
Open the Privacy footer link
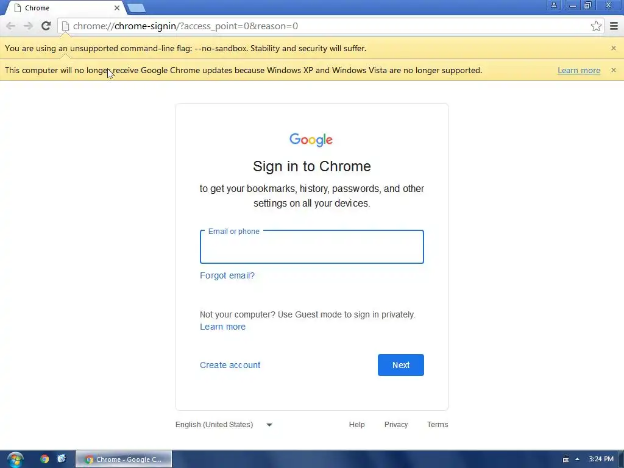coord(396,425)
